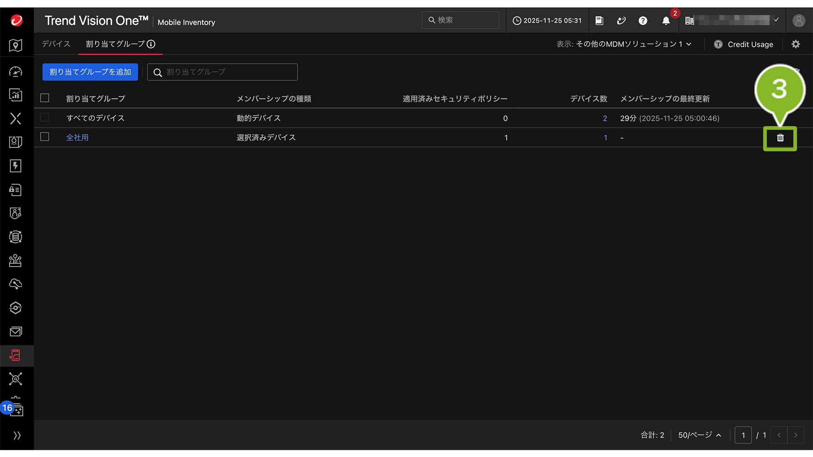Open the notifications bell icon
The image size is (813, 457).
pos(666,21)
